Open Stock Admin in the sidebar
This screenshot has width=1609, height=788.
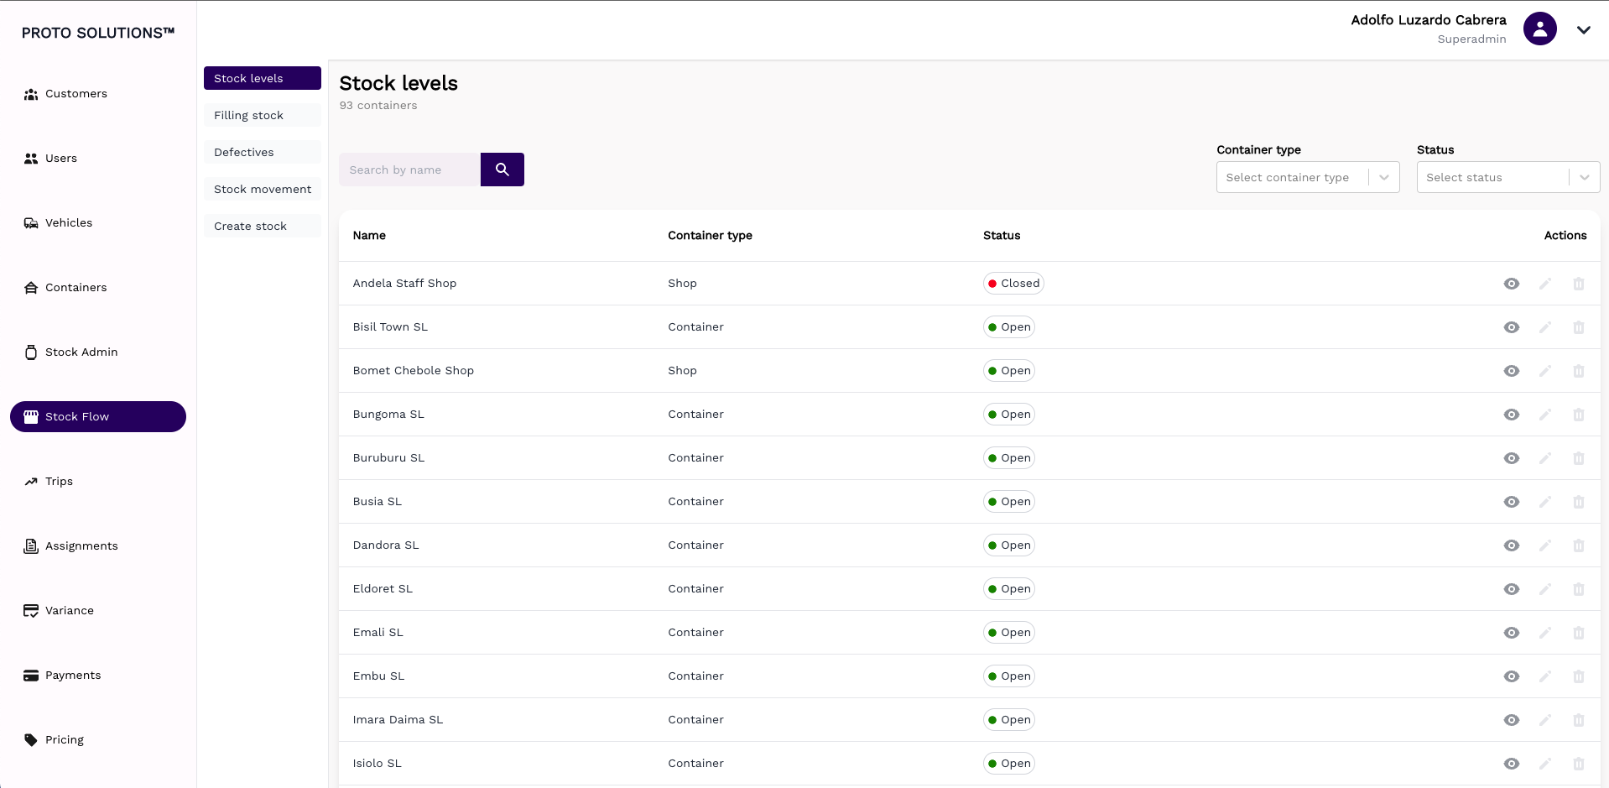coord(98,352)
